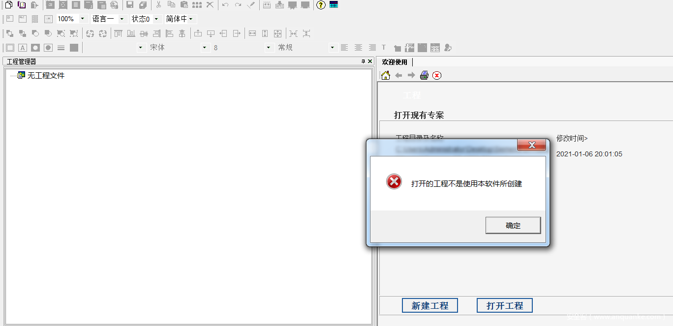Click the Redo arrow icon
This screenshot has height=326, width=673.
pyautogui.click(x=238, y=5)
